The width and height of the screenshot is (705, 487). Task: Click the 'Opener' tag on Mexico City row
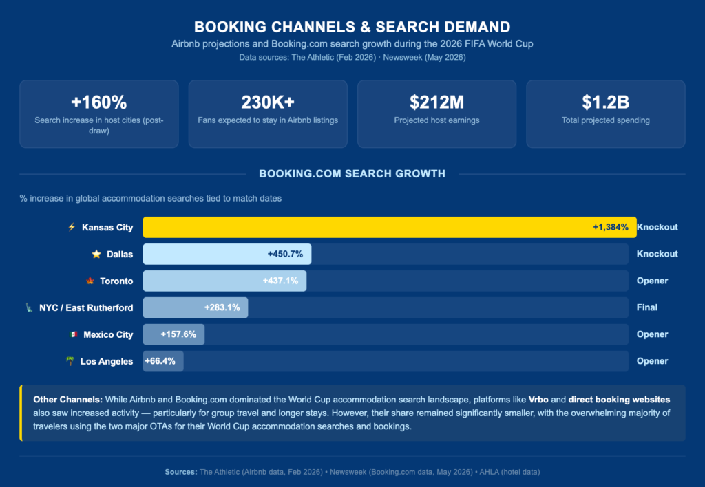pyautogui.click(x=653, y=334)
